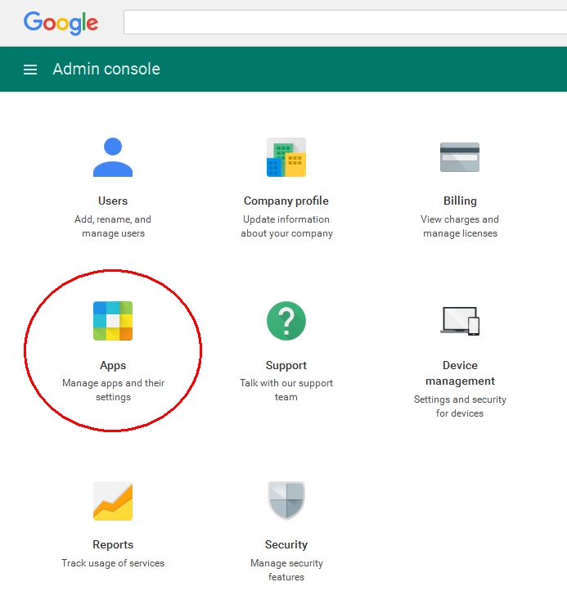Open the Users section link
Viewport: 567px width, 600px height.
113,201
